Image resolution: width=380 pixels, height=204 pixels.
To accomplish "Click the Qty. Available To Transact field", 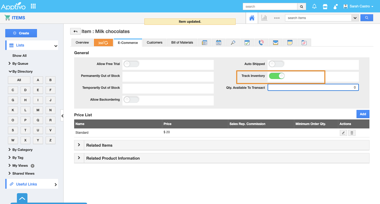I will click(x=313, y=87).
